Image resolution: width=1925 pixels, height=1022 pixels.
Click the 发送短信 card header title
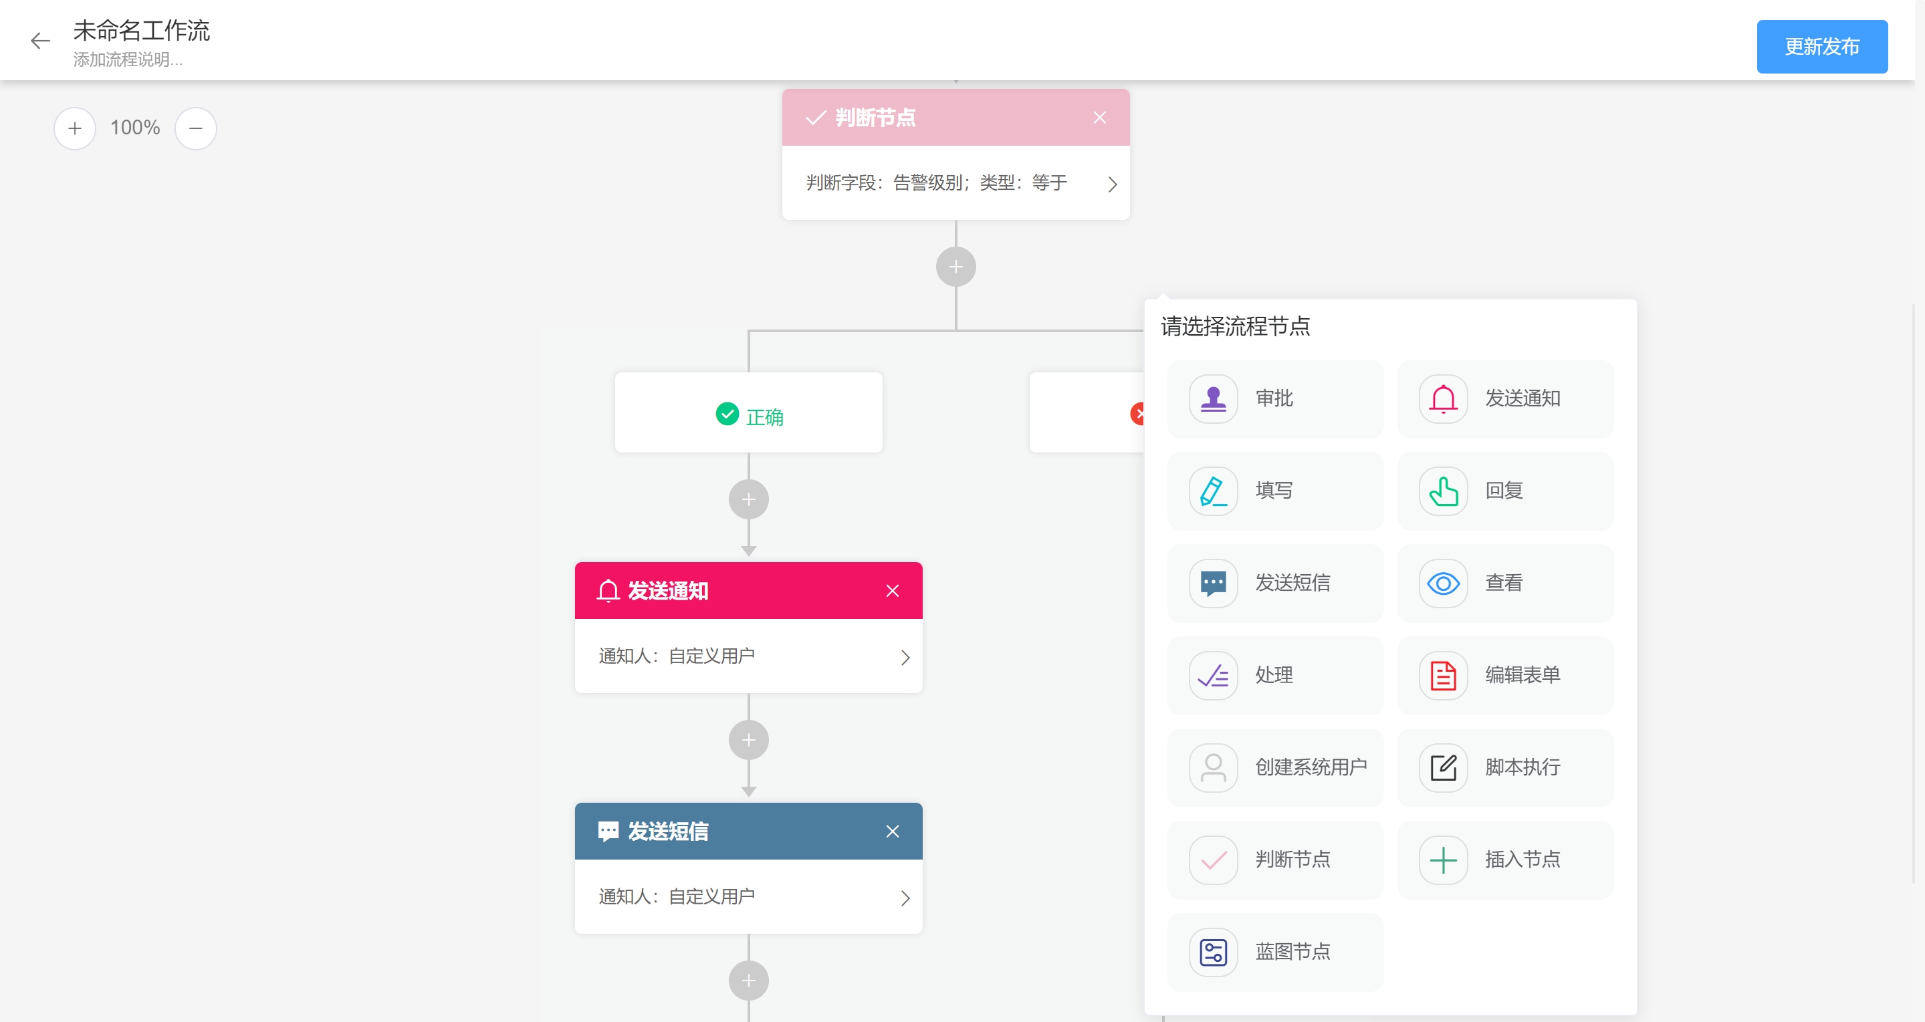pos(668,832)
